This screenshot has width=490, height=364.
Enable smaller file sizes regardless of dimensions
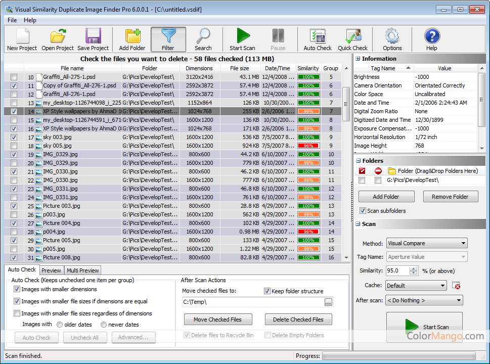tap(17, 313)
